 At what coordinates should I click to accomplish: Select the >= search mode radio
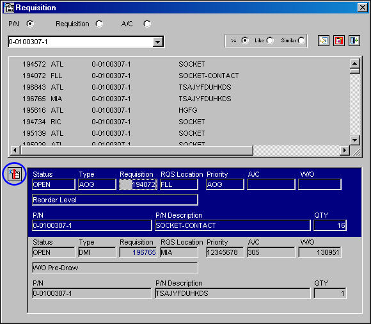click(x=245, y=40)
